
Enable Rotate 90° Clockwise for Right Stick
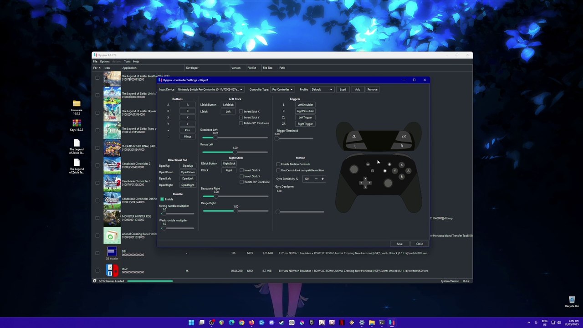click(x=241, y=182)
